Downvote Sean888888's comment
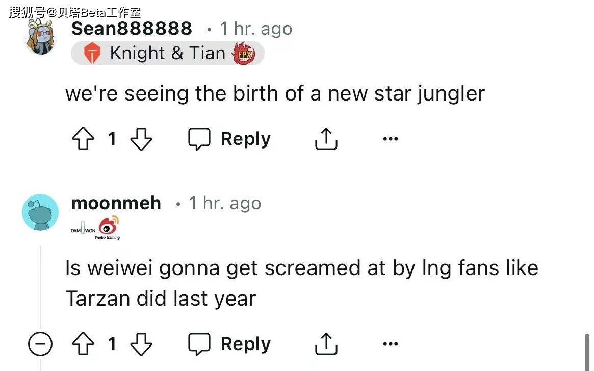 [141, 139]
